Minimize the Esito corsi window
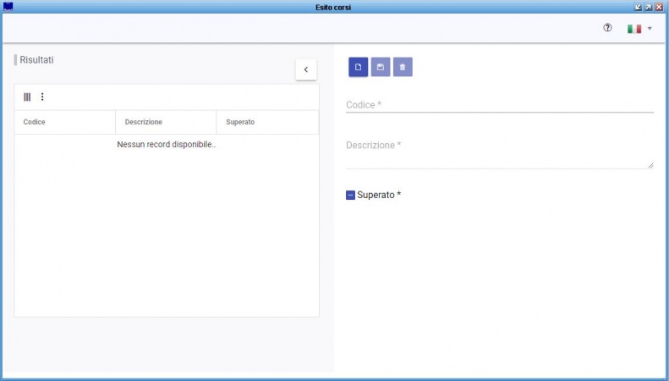The height and width of the screenshot is (381, 669). click(x=639, y=7)
